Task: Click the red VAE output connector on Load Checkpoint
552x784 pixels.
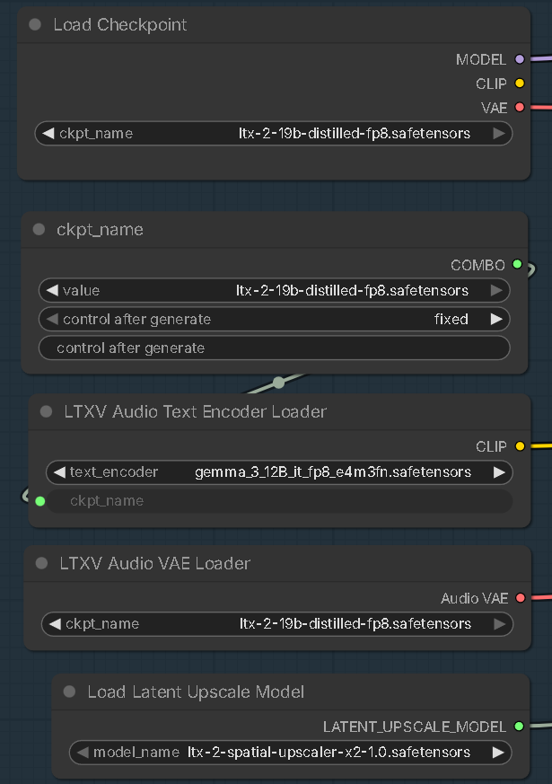Action: [520, 107]
